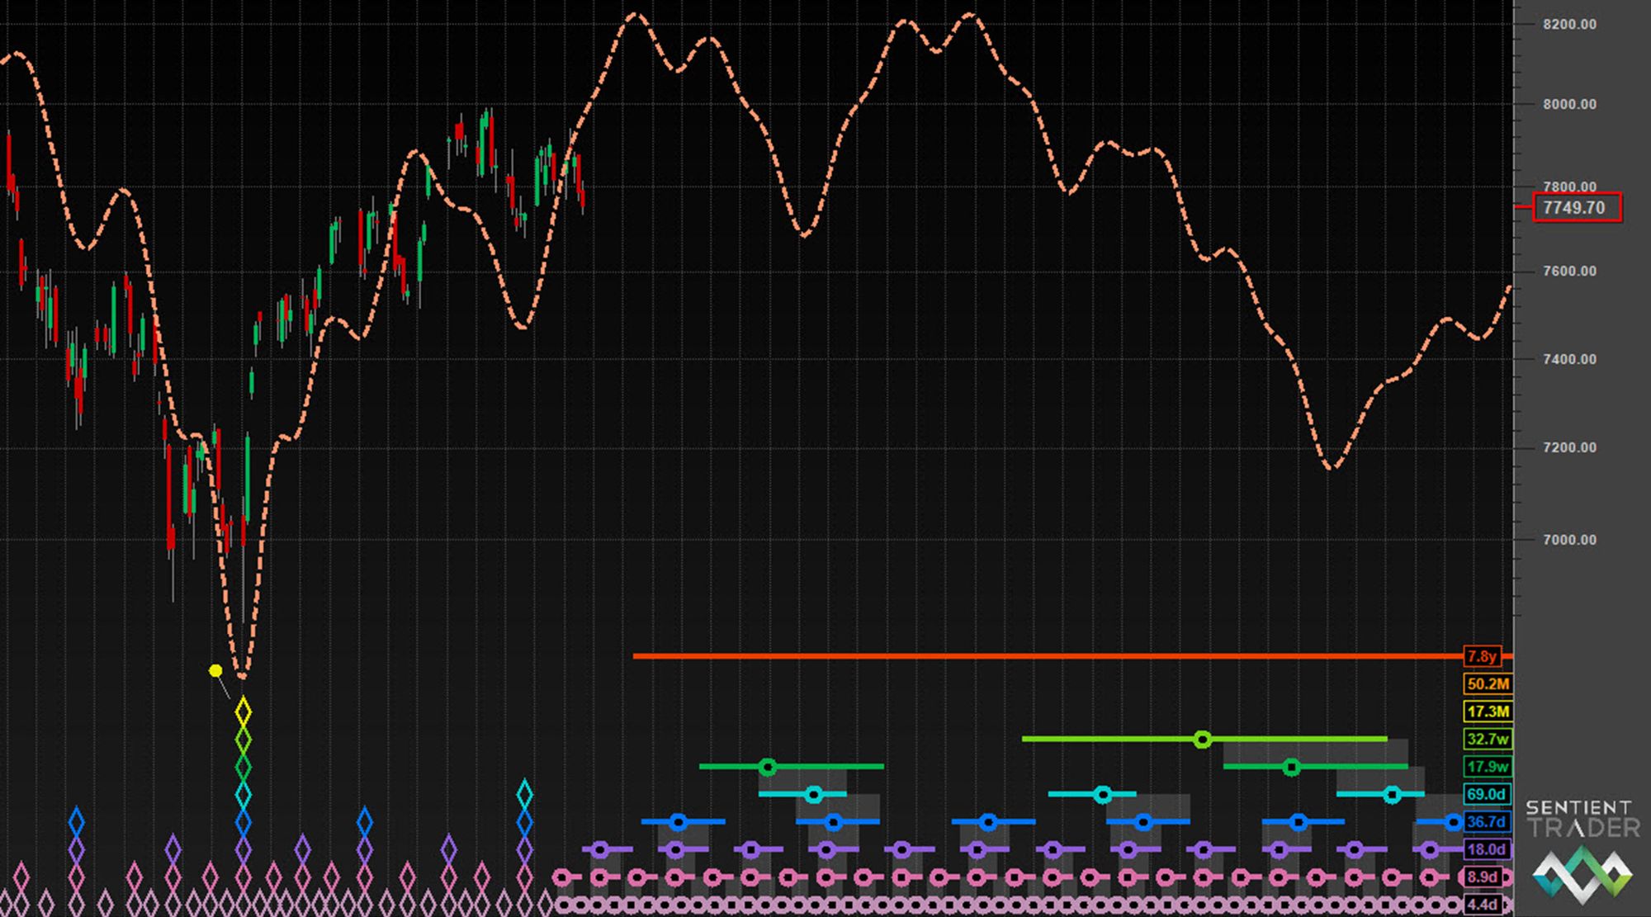This screenshot has height=917, width=1651.
Task: Select the 36.7d blue cycle label
Action: coord(1487,822)
